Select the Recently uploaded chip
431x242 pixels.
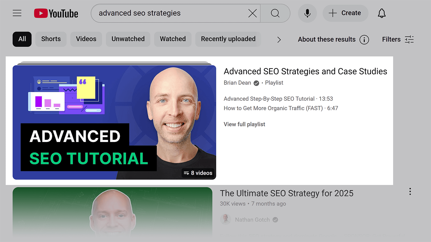[x=228, y=39]
